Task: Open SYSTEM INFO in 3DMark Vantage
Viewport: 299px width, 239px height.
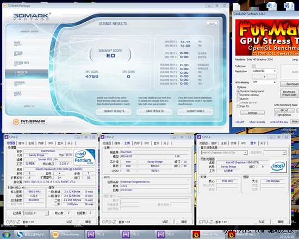Action: point(21,62)
